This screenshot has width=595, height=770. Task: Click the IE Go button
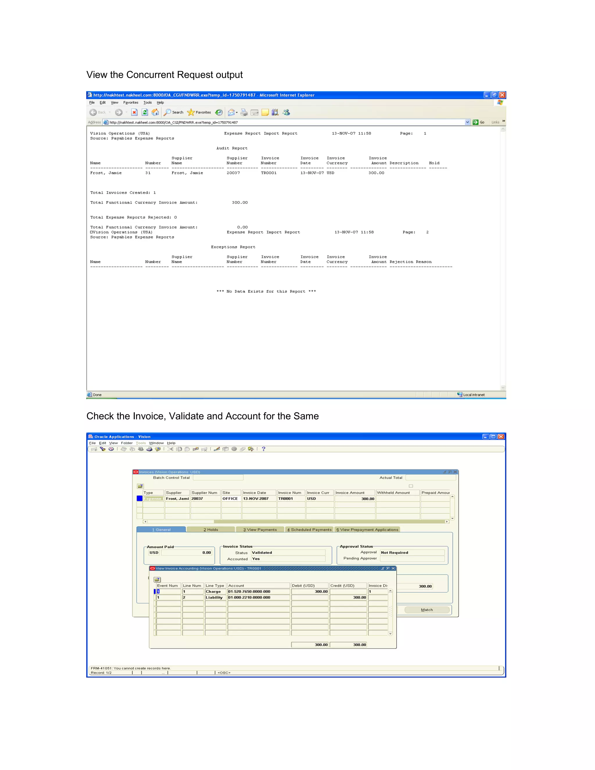tap(479, 122)
